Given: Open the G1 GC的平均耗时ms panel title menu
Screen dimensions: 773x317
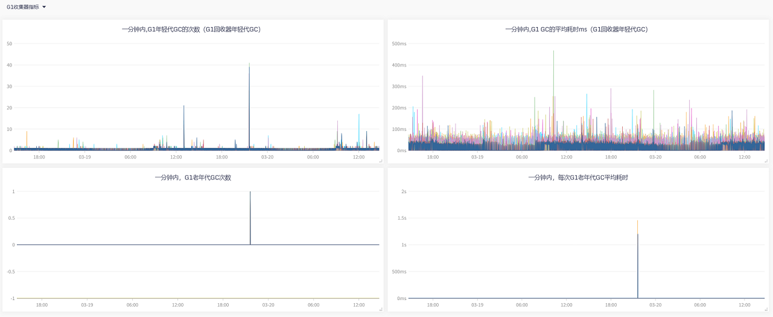Looking at the screenshot, I should [577, 29].
